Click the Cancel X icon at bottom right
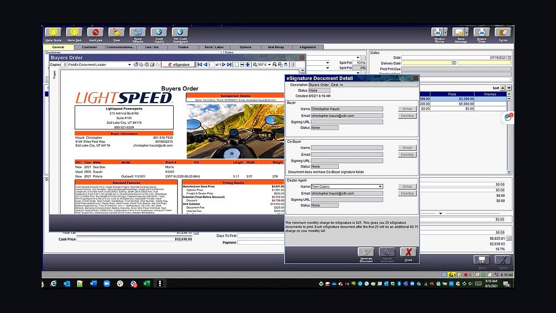 [503, 260]
